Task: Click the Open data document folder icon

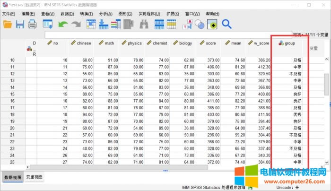Action: click(8, 24)
